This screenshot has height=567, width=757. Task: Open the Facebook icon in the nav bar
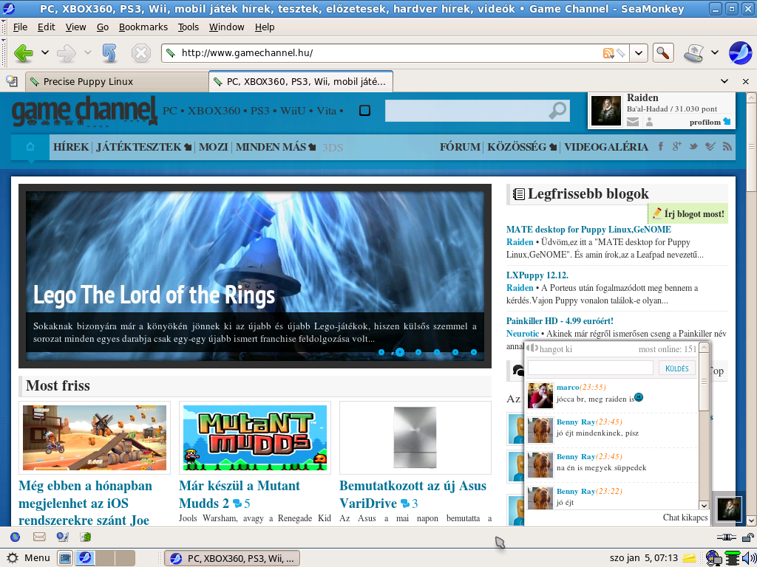[660, 147]
